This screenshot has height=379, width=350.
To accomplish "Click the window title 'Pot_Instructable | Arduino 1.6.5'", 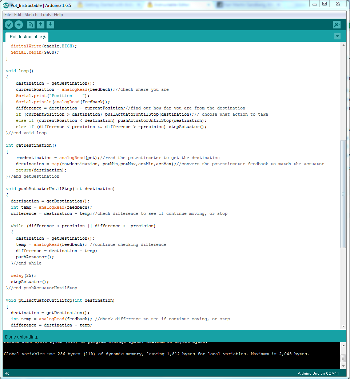I will point(41,5).
